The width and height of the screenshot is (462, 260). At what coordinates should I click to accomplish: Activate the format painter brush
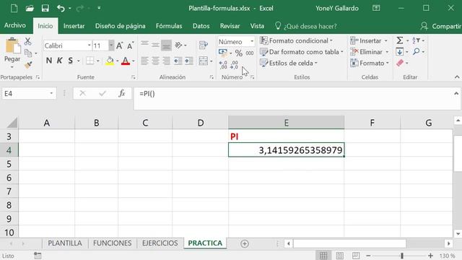coord(28,65)
